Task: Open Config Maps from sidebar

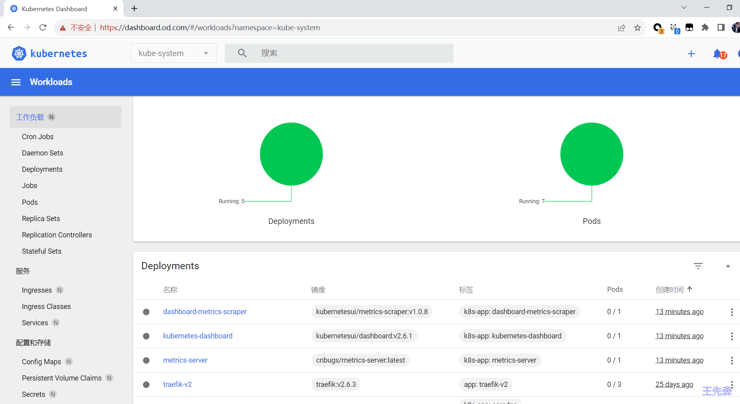Action: pyautogui.click(x=41, y=362)
